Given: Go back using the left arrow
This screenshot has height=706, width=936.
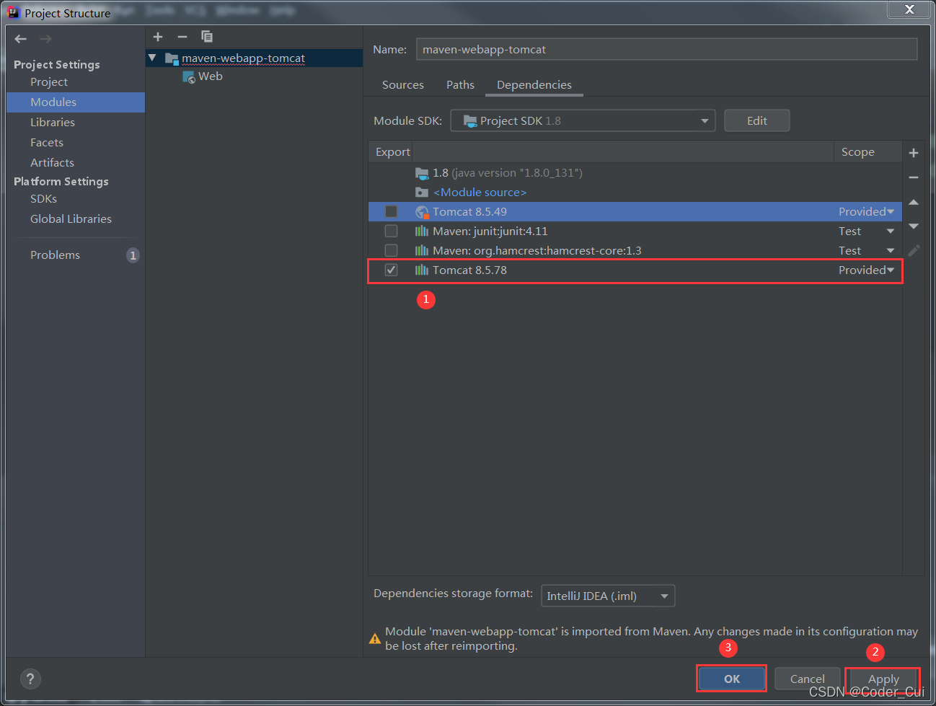Looking at the screenshot, I should click(20, 39).
